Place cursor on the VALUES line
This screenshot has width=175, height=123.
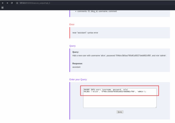pyautogui.click(x=114, y=91)
